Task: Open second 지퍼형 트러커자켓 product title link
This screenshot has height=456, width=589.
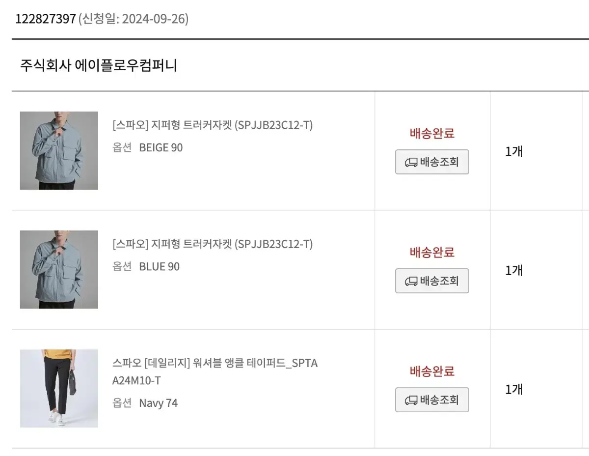Action: tap(213, 244)
